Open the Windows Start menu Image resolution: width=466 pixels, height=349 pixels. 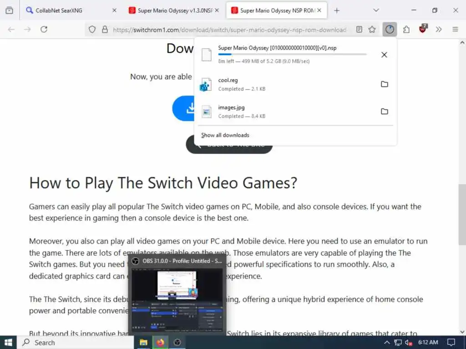[x=8, y=343]
